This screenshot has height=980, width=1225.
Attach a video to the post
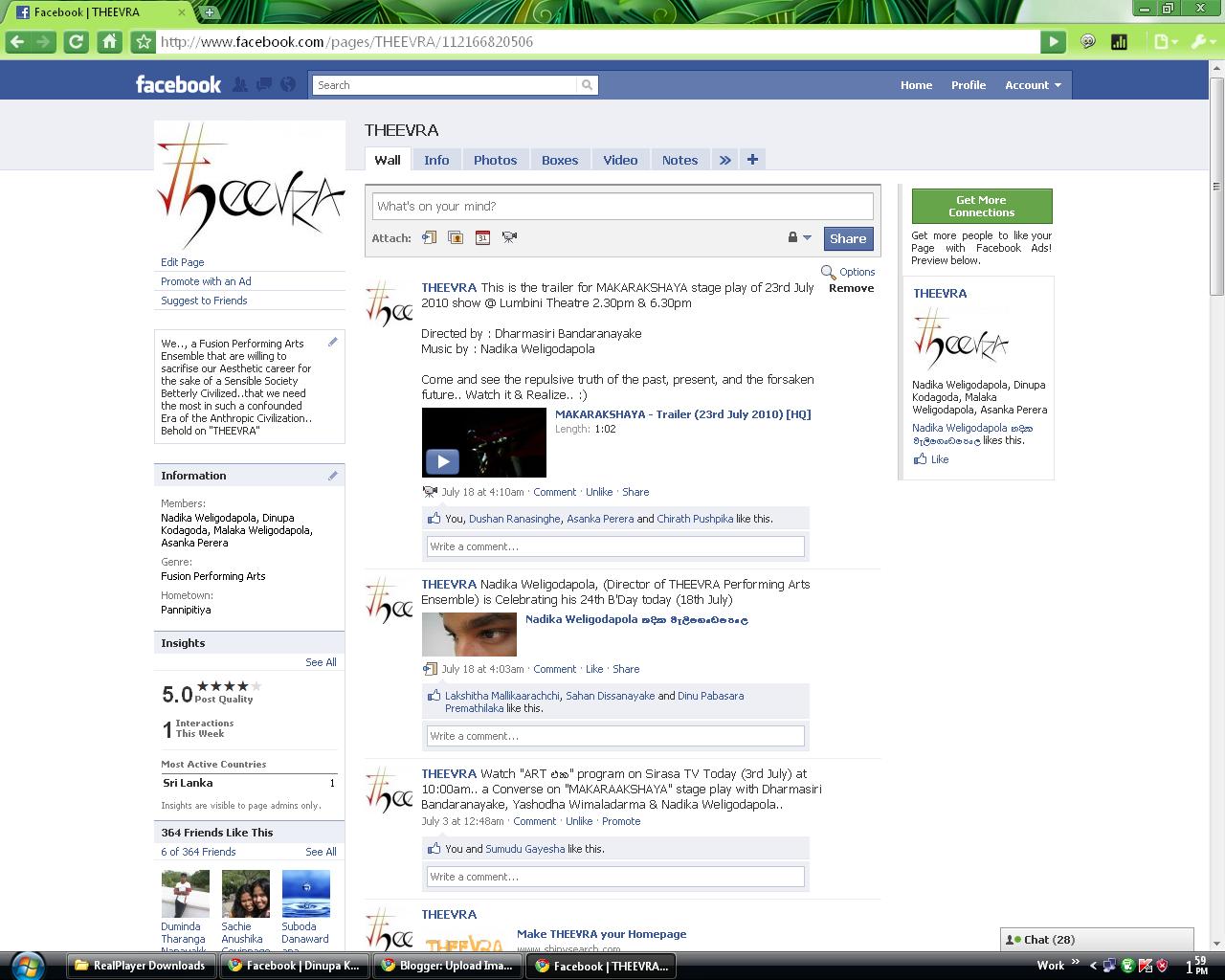509,237
